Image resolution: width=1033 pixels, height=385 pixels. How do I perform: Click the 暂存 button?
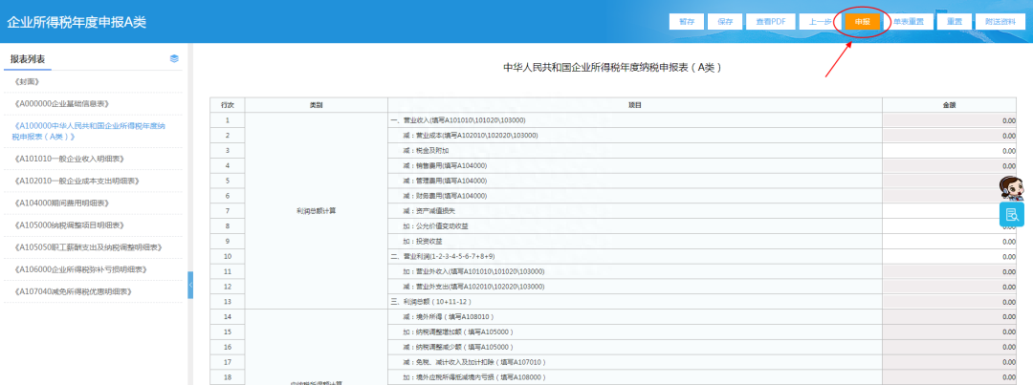click(x=687, y=22)
